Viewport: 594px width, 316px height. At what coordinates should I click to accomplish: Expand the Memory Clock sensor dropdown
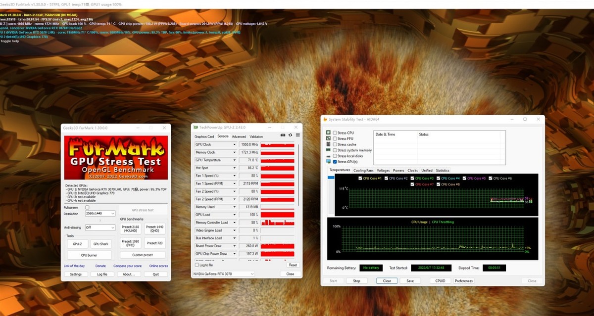click(x=235, y=152)
